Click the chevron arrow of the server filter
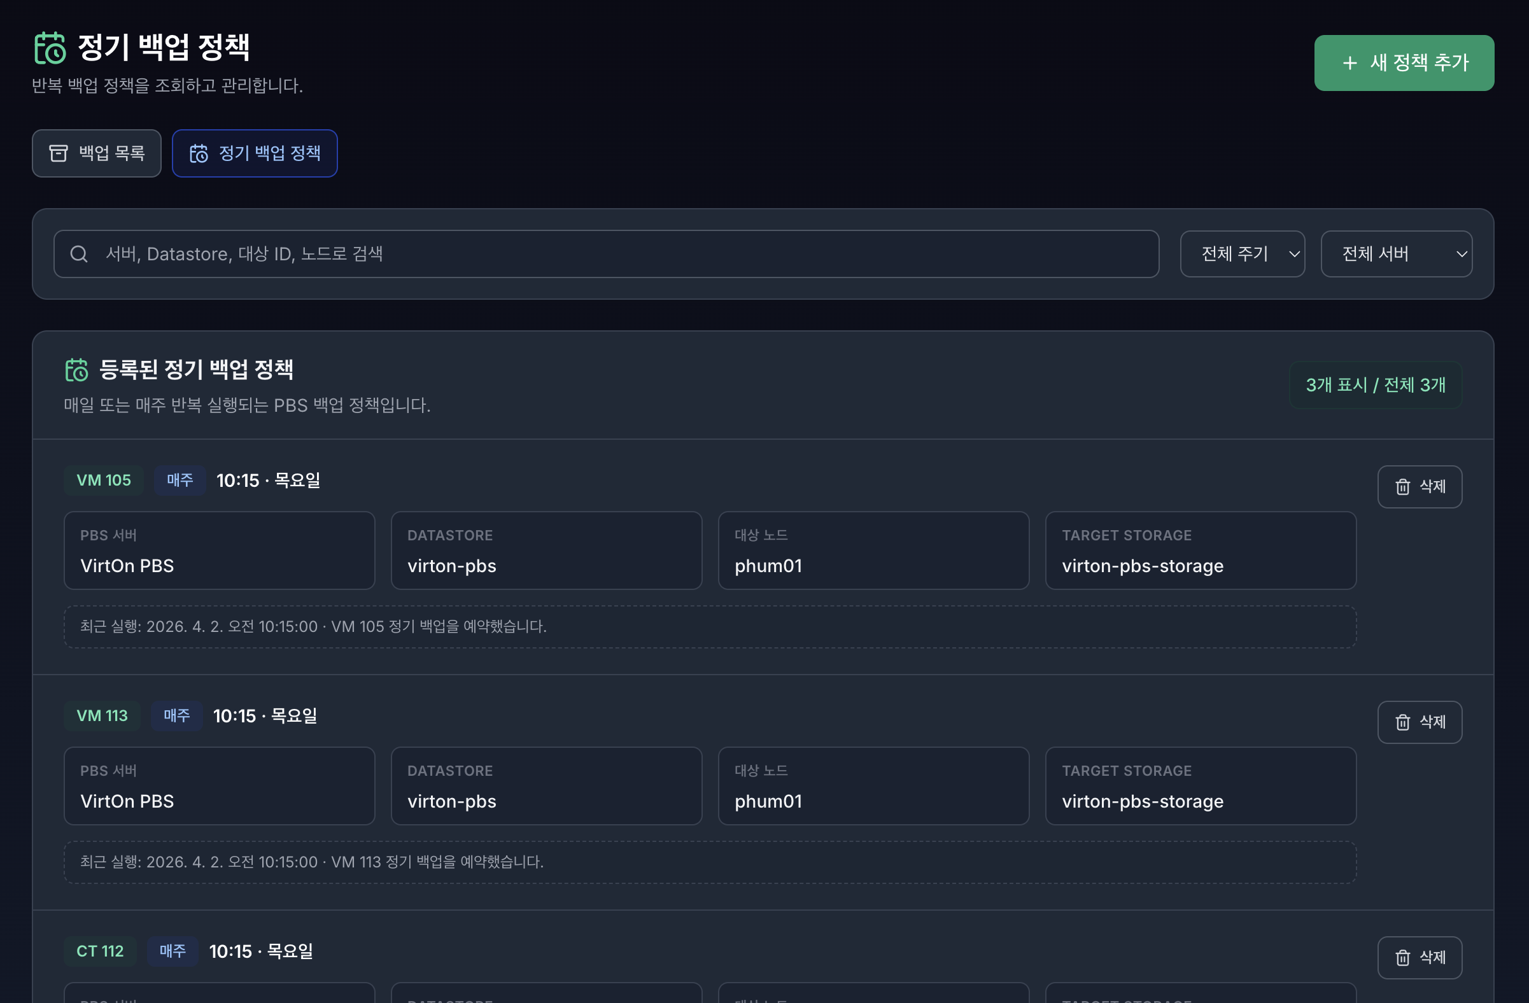This screenshot has height=1003, width=1529. 1461,254
